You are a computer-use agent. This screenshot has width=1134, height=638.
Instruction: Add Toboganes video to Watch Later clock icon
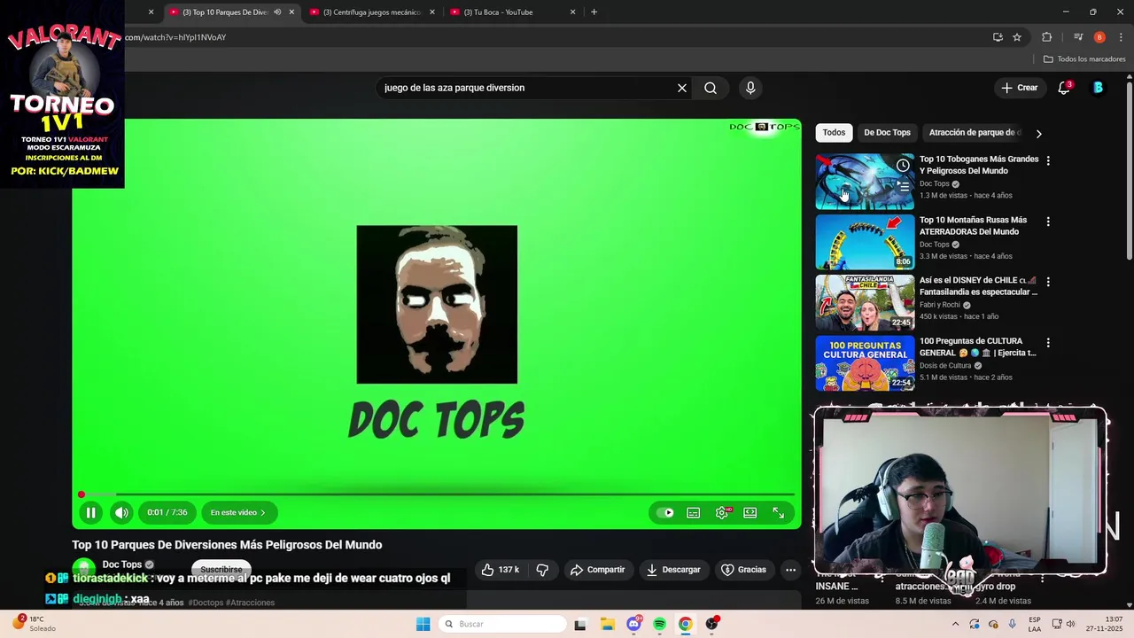(903, 166)
